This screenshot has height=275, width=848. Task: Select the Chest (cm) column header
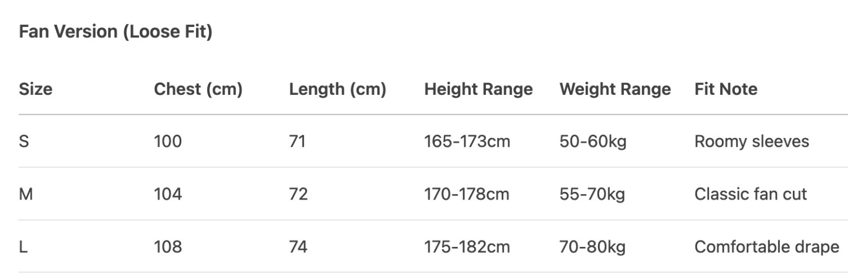coord(198,89)
